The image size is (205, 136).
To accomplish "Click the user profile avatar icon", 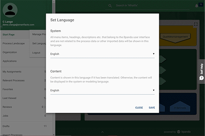I will (x=10, y=10).
